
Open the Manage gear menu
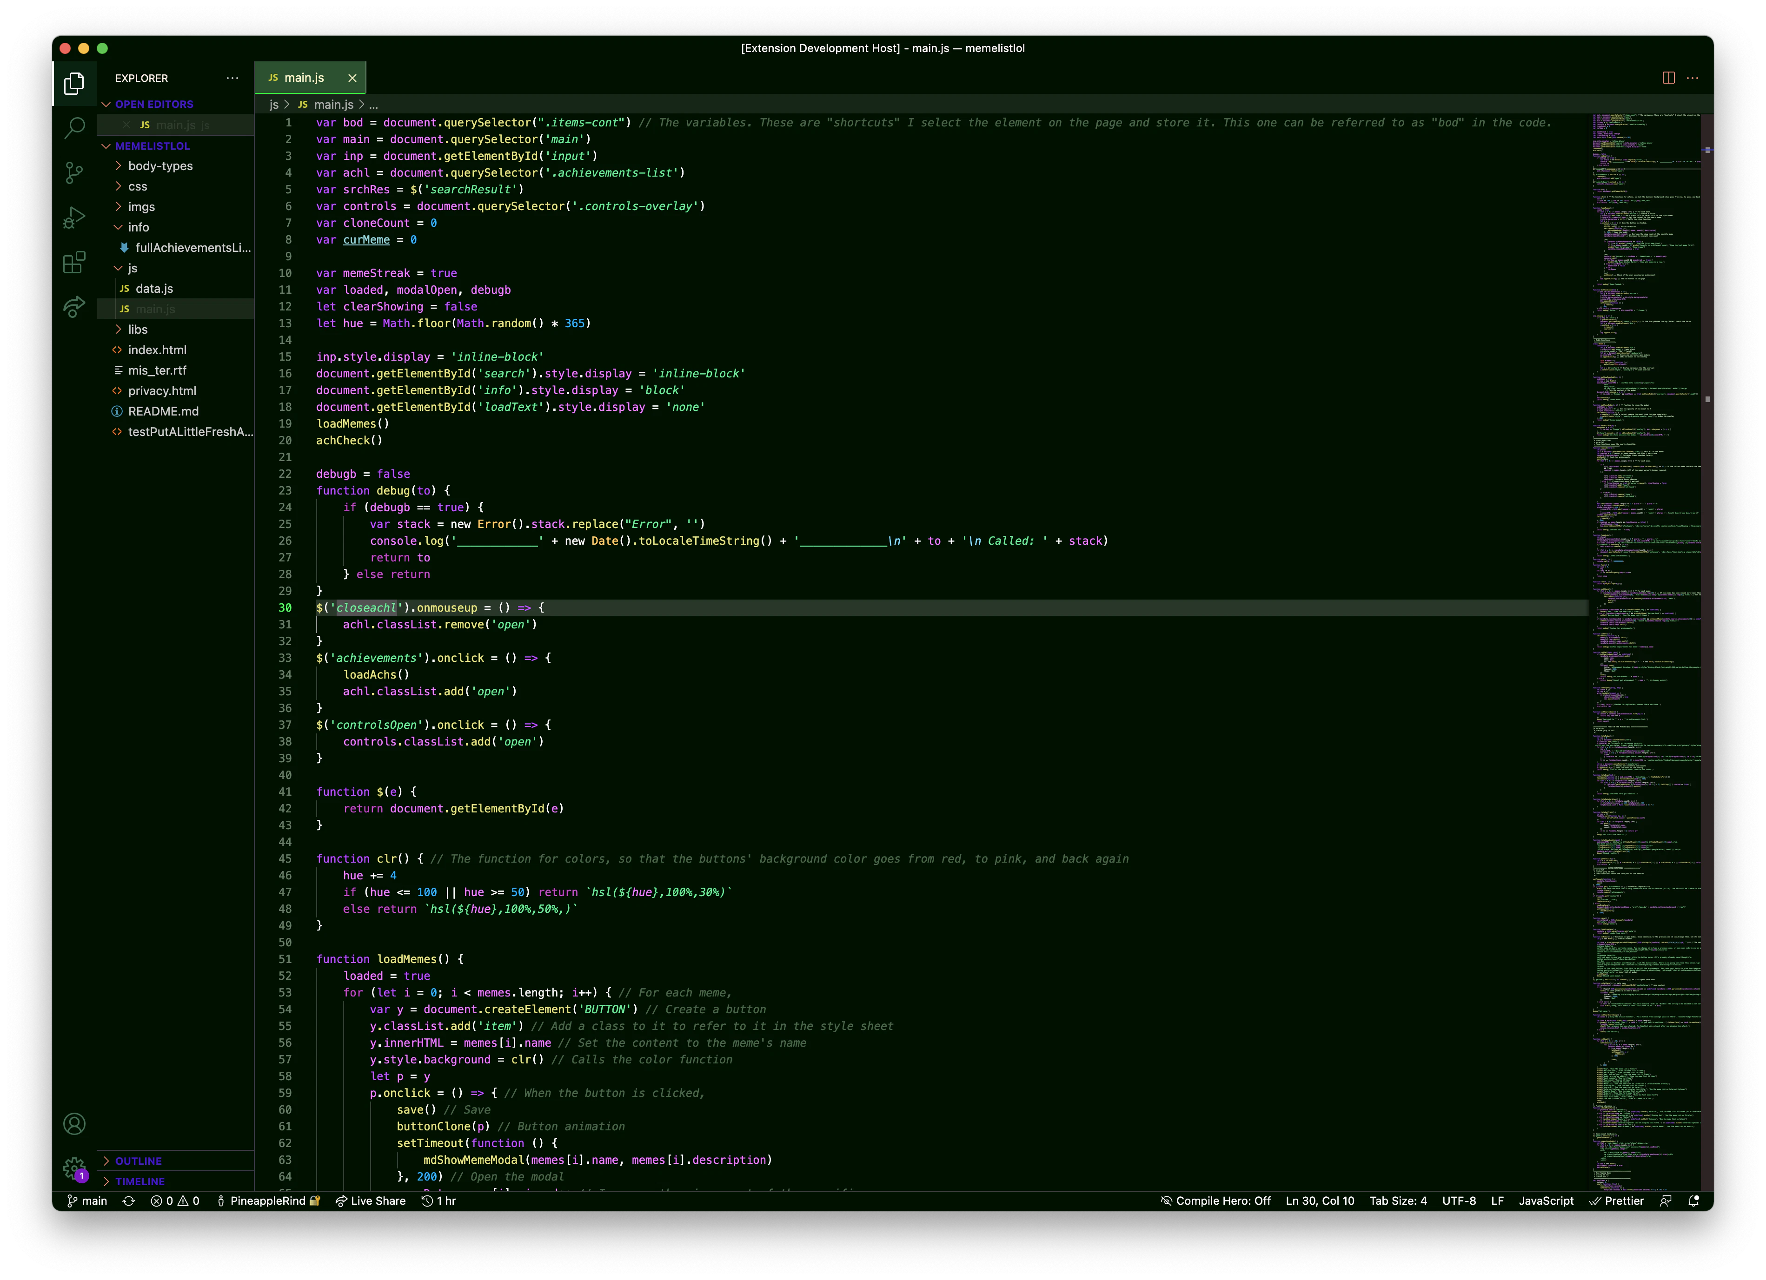point(74,1168)
